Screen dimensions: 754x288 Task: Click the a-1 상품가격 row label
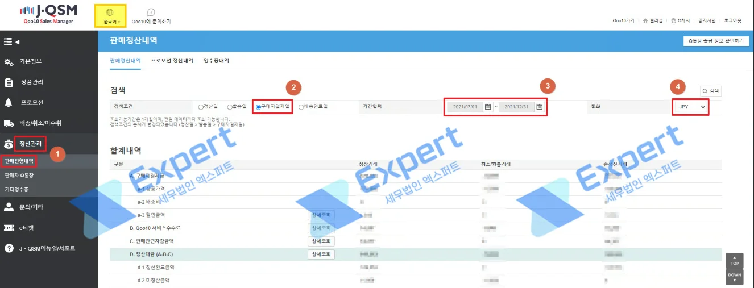tap(152, 189)
